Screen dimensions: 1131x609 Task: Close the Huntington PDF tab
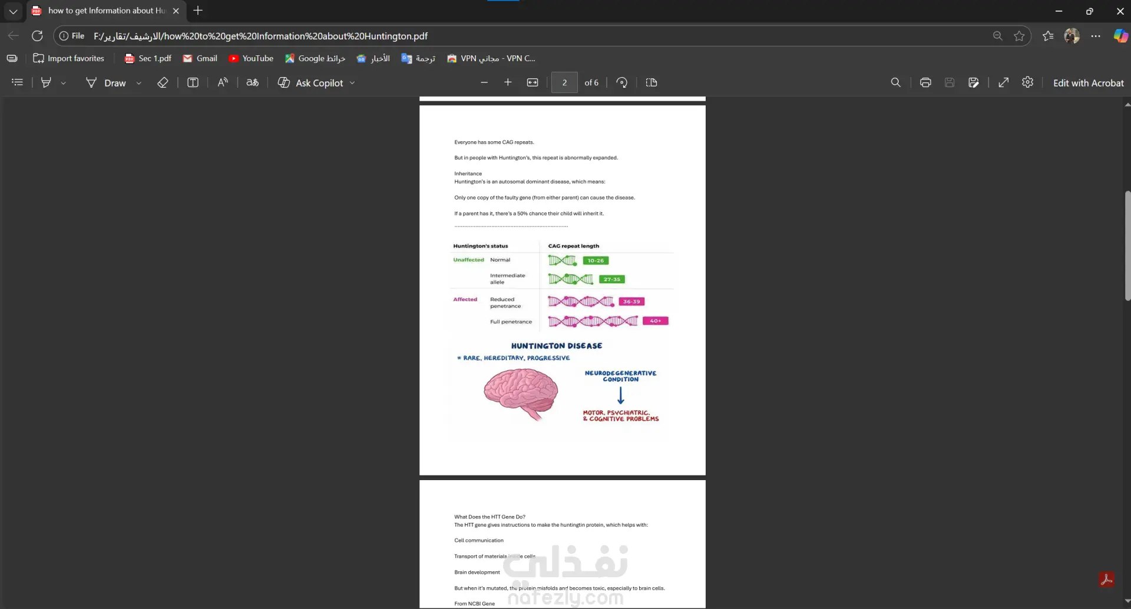tap(176, 11)
